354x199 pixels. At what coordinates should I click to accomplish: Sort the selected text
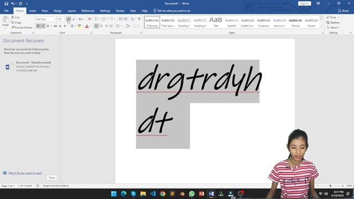pos(133,19)
